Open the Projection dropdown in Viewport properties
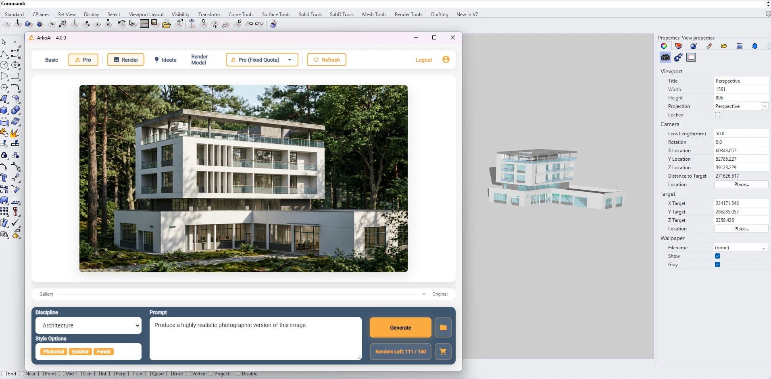 (x=764, y=106)
